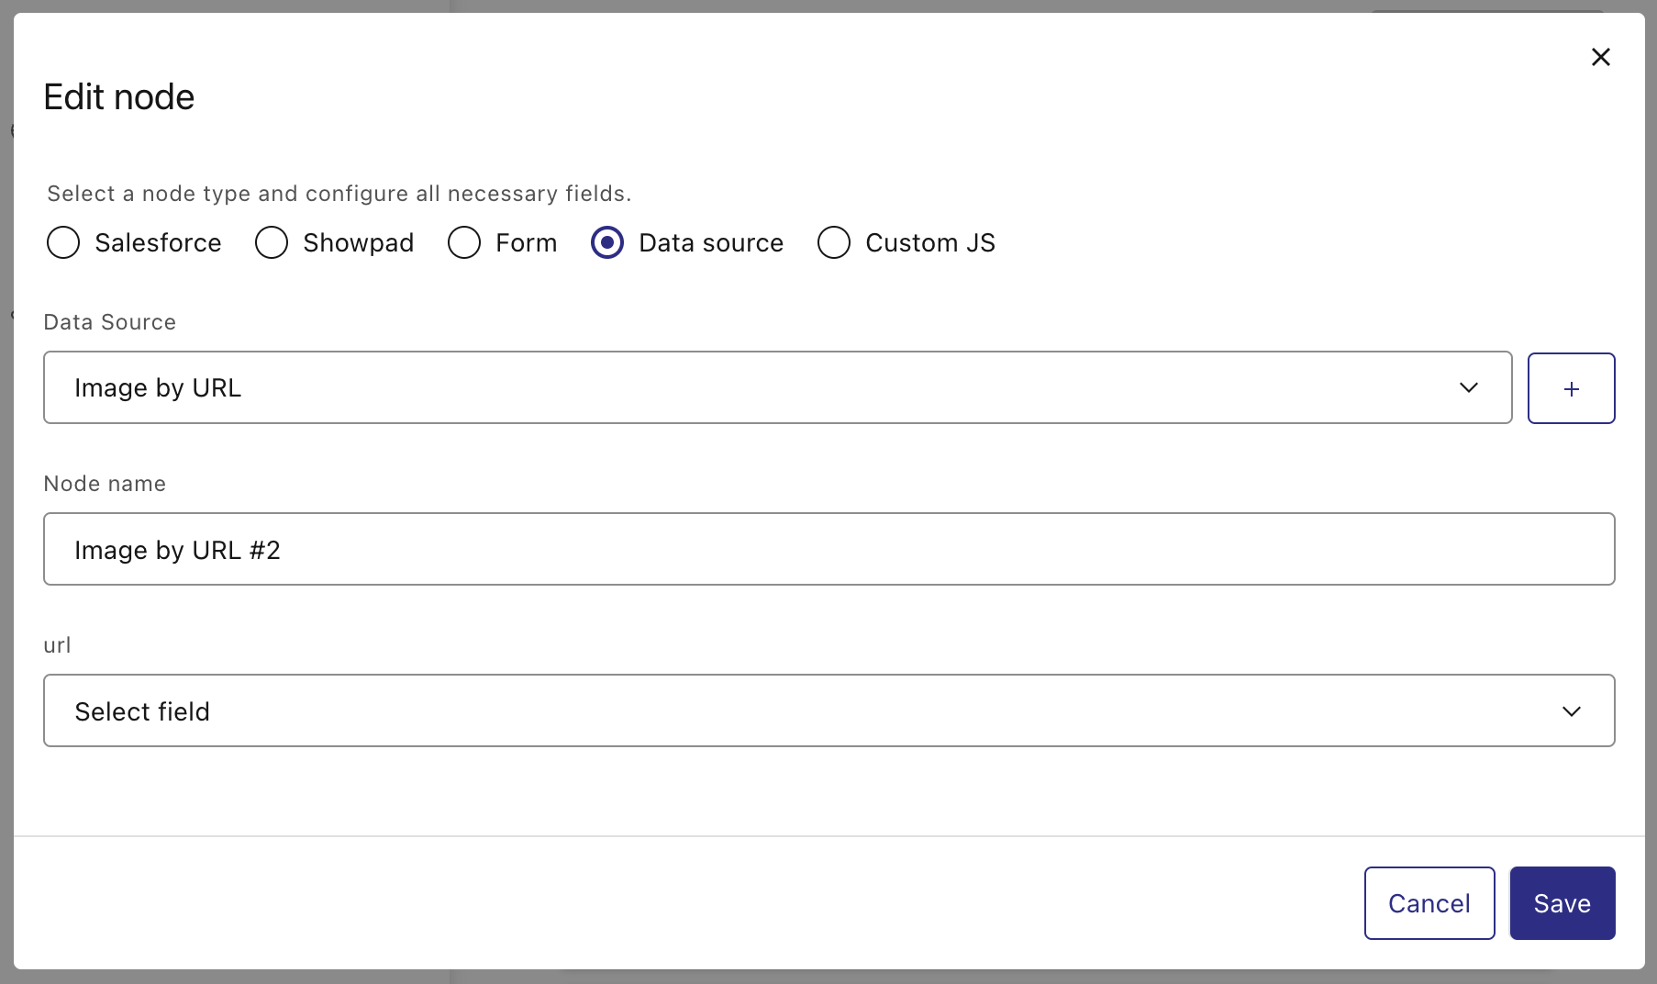This screenshot has height=984, width=1657.
Task: Choose the Form node type
Action: (x=464, y=242)
